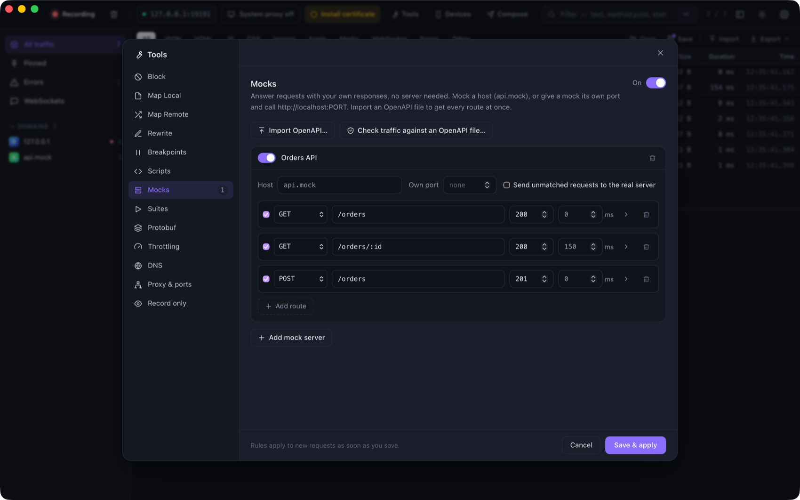Click the Scripts code brackets icon
Viewport: 800px width, 500px height.
tap(138, 171)
